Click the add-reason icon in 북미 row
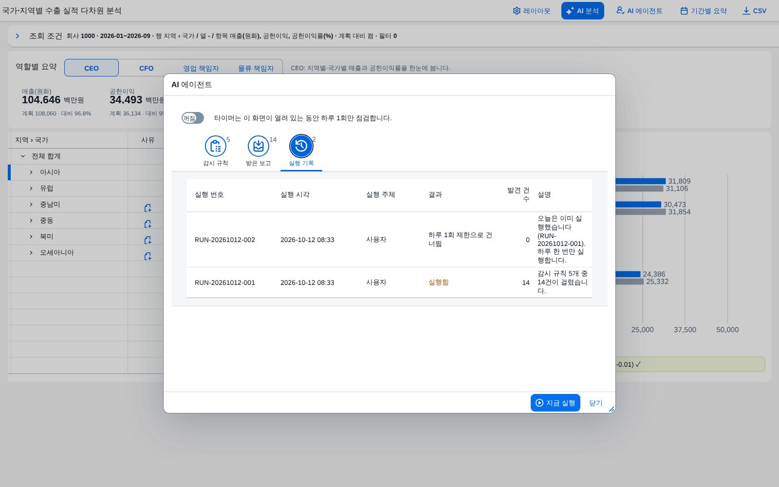The height and width of the screenshot is (487, 779). click(x=148, y=240)
